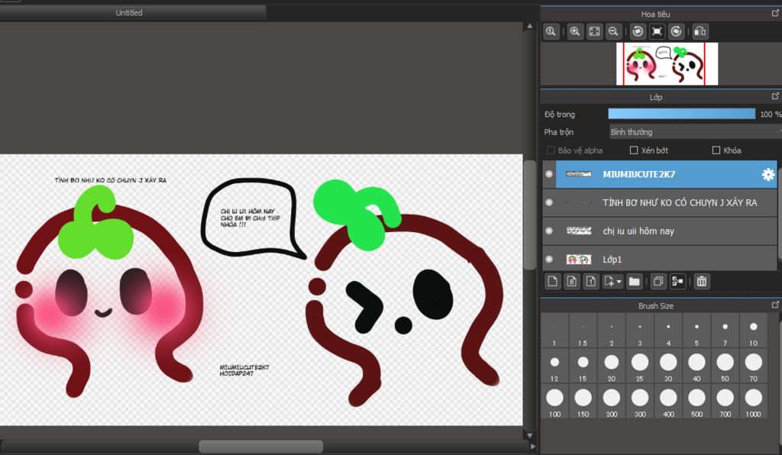This screenshot has width=782, height=455.
Task: Click the 100 % opacity value
Action: click(x=771, y=114)
